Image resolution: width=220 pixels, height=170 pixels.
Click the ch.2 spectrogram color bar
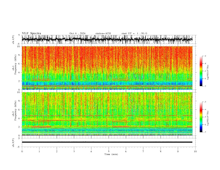click(201, 117)
